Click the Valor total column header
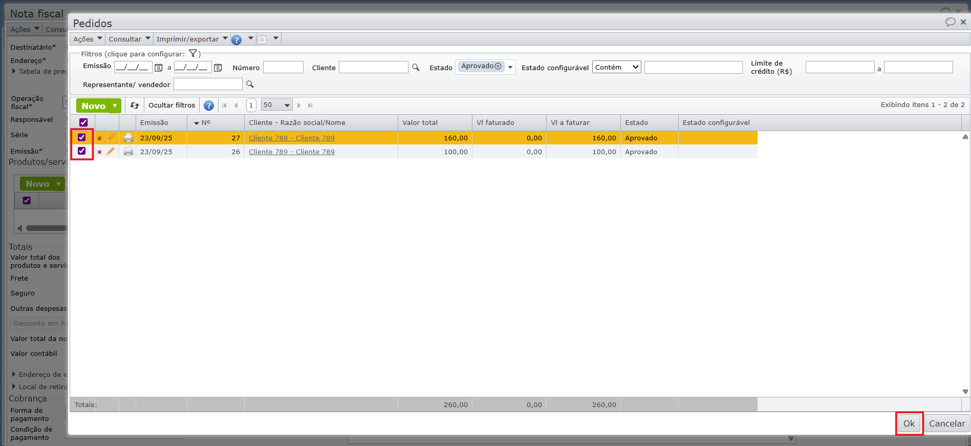 coord(435,123)
